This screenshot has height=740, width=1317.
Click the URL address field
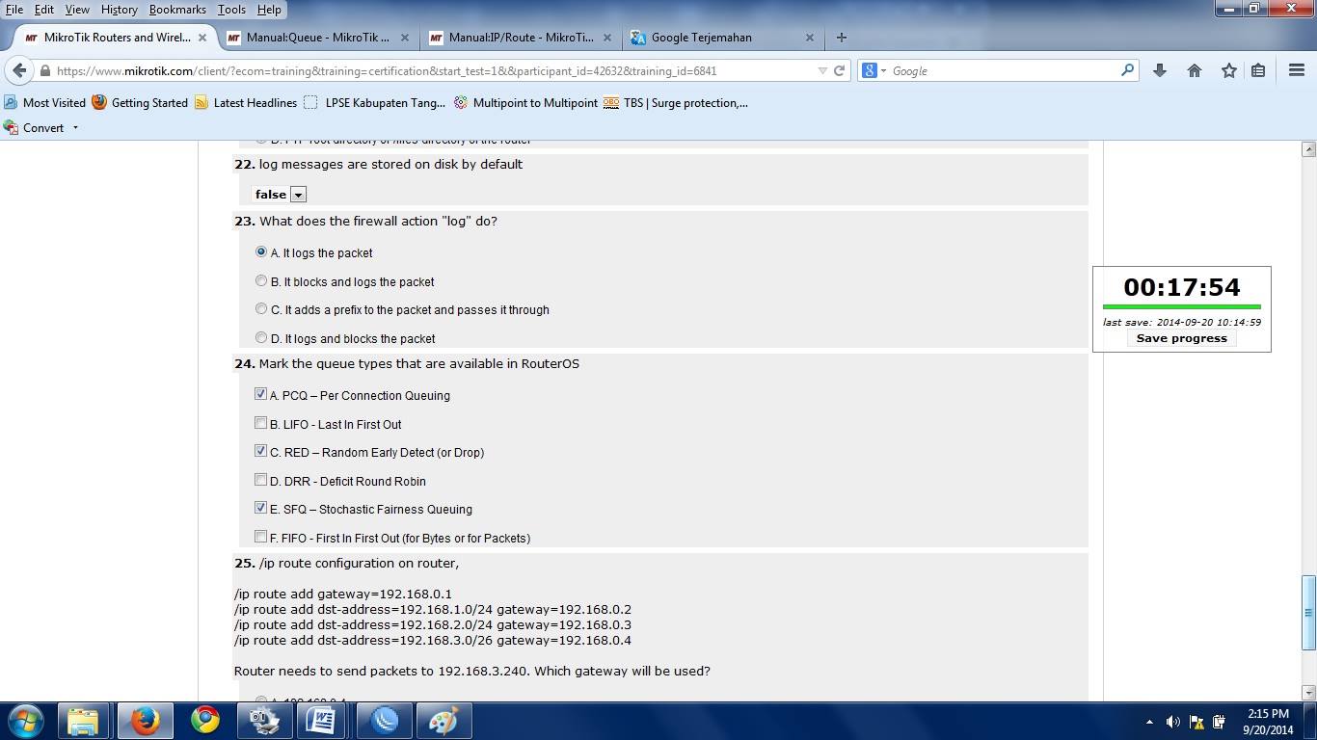(434, 70)
